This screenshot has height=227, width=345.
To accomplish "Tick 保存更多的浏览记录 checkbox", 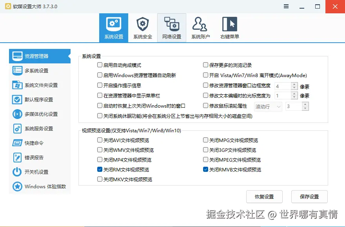I will [x=205, y=65].
